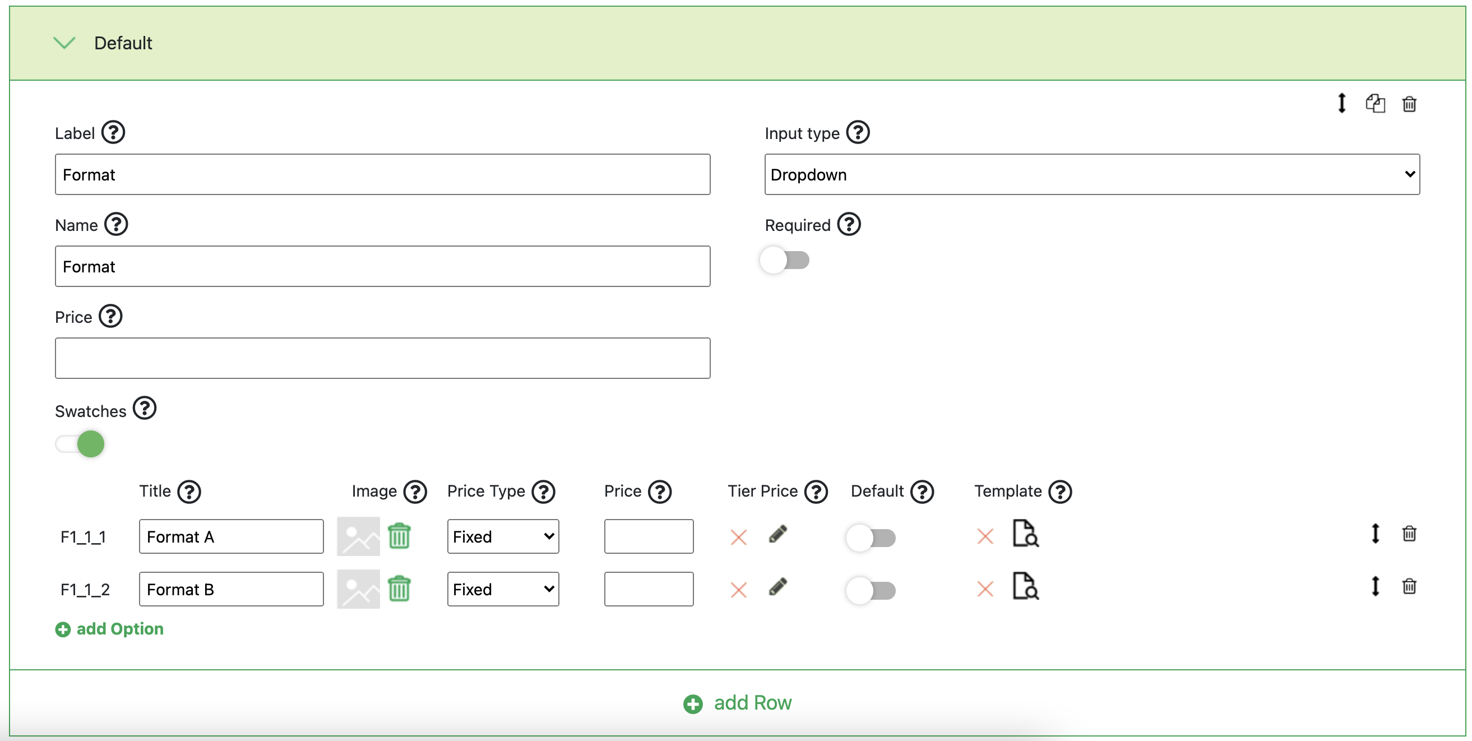Open template preview for Format A
The image size is (1472, 741).
click(x=1025, y=534)
